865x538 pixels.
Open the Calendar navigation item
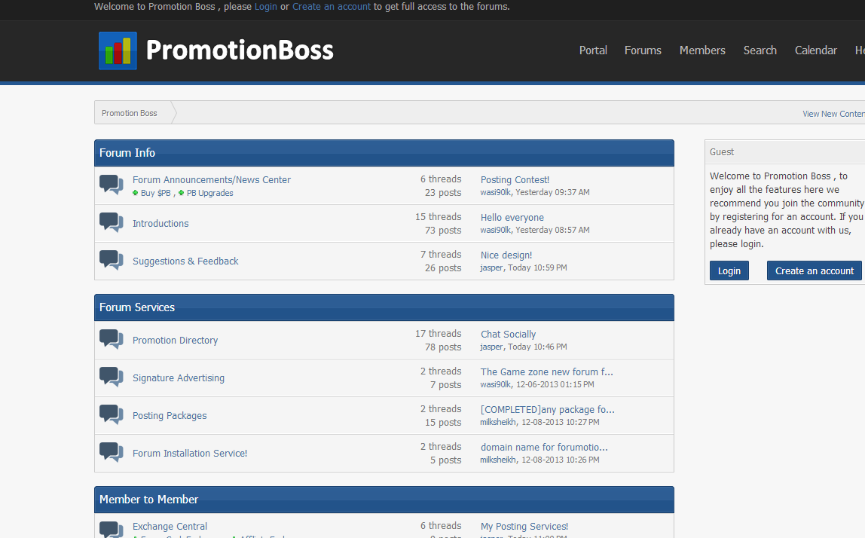coord(815,50)
